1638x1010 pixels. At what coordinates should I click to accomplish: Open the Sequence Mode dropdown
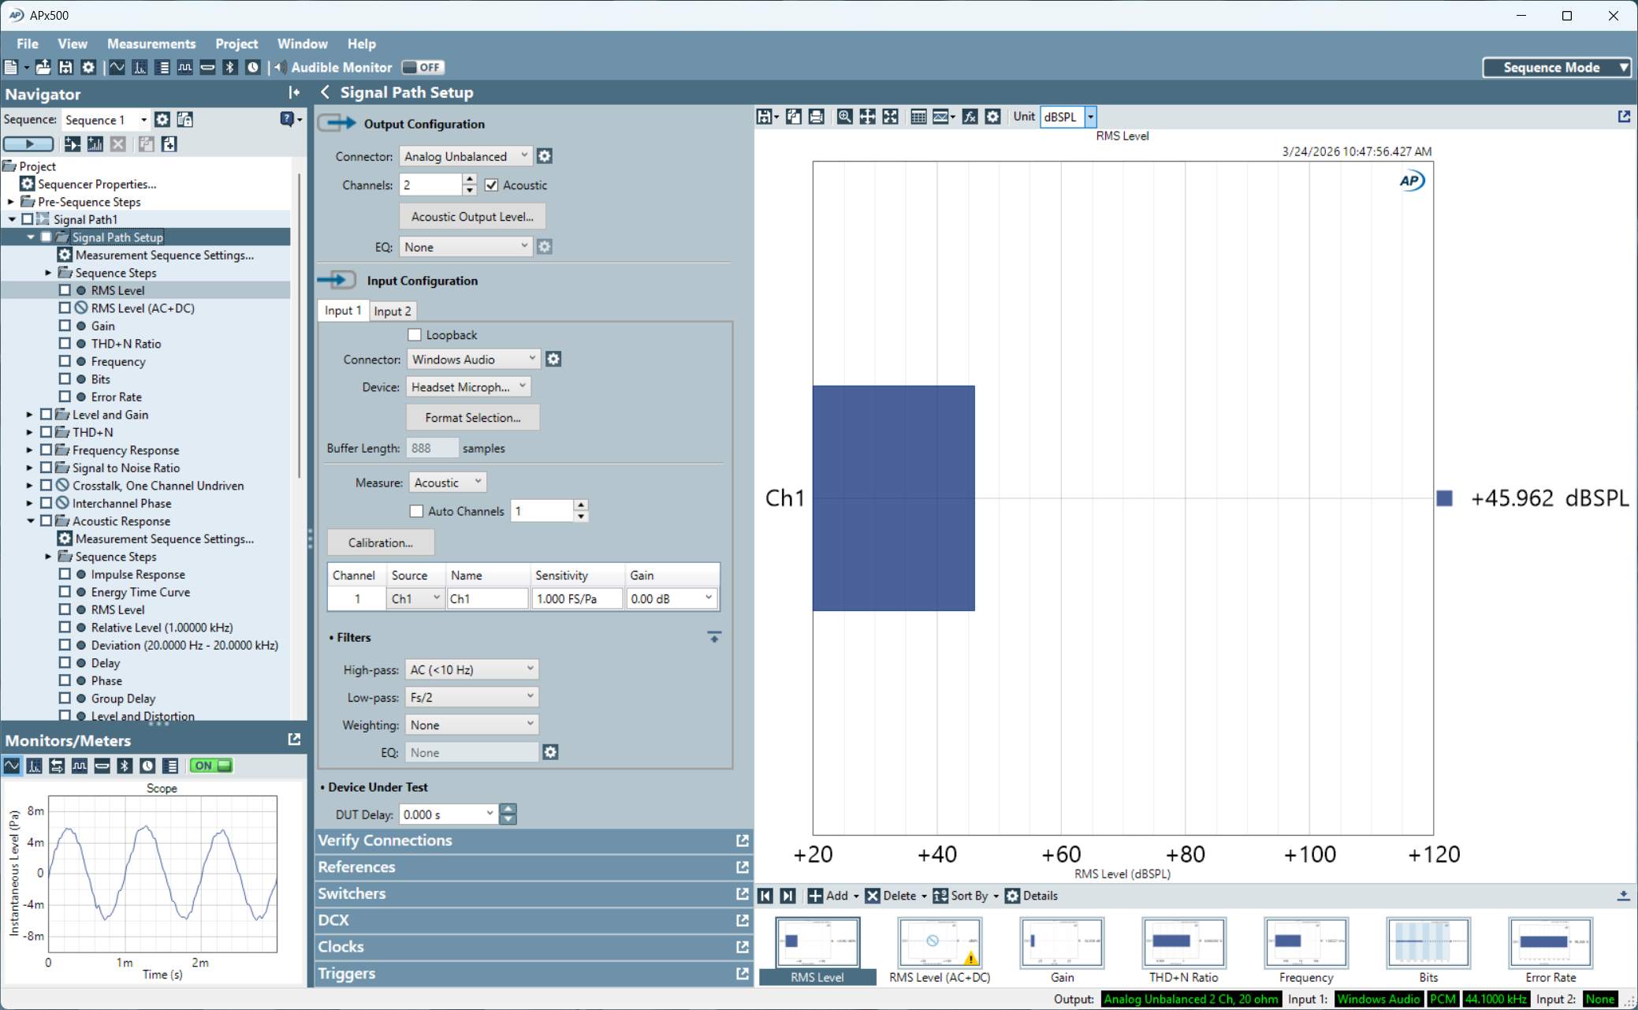1557,68
